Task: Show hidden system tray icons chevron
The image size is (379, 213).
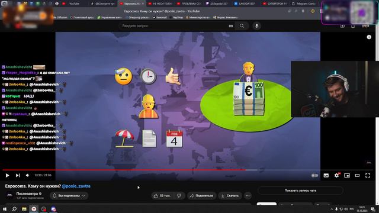Action: 332,209
